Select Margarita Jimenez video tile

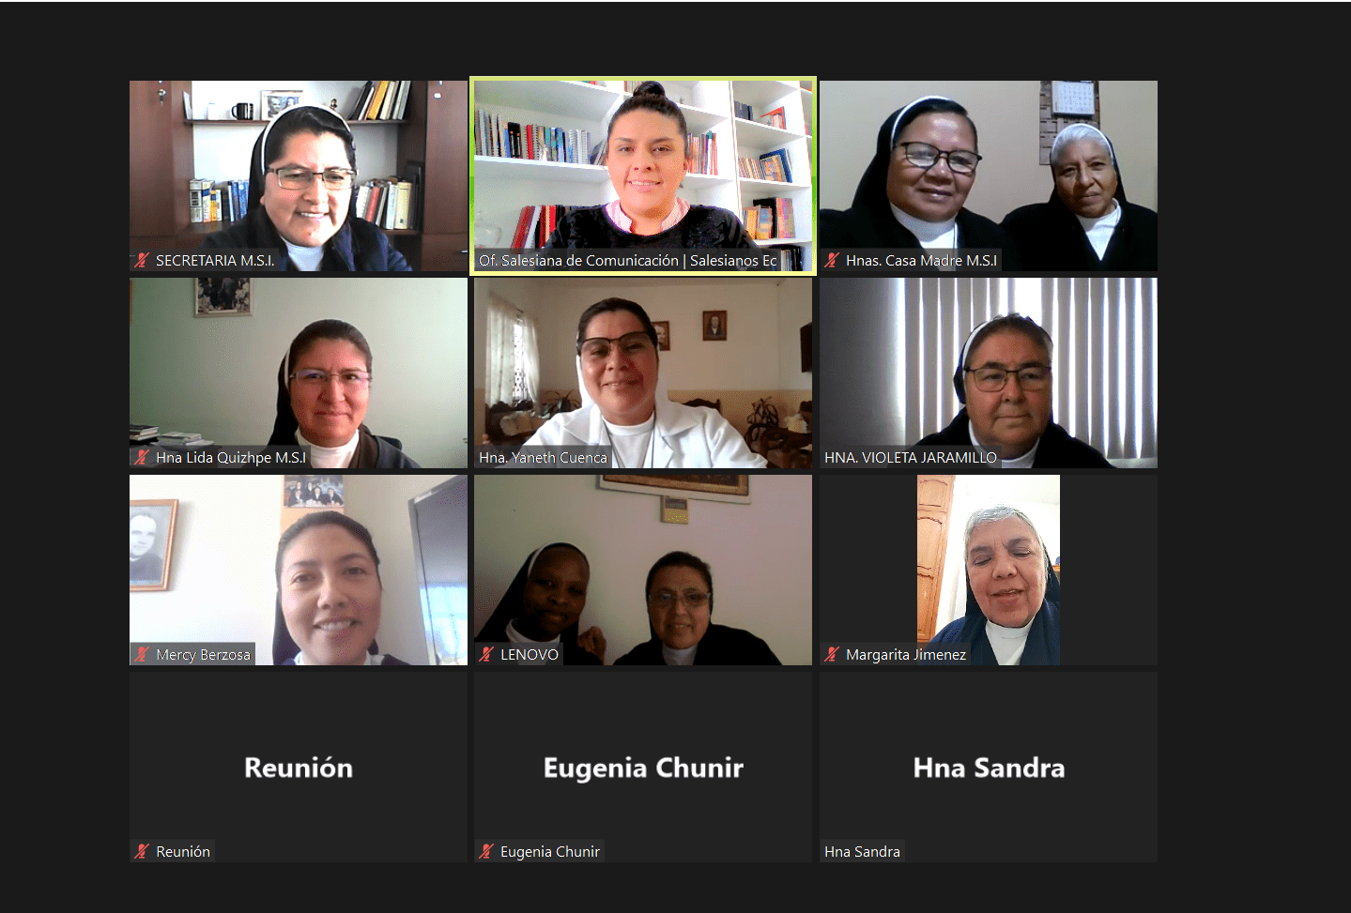(989, 571)
